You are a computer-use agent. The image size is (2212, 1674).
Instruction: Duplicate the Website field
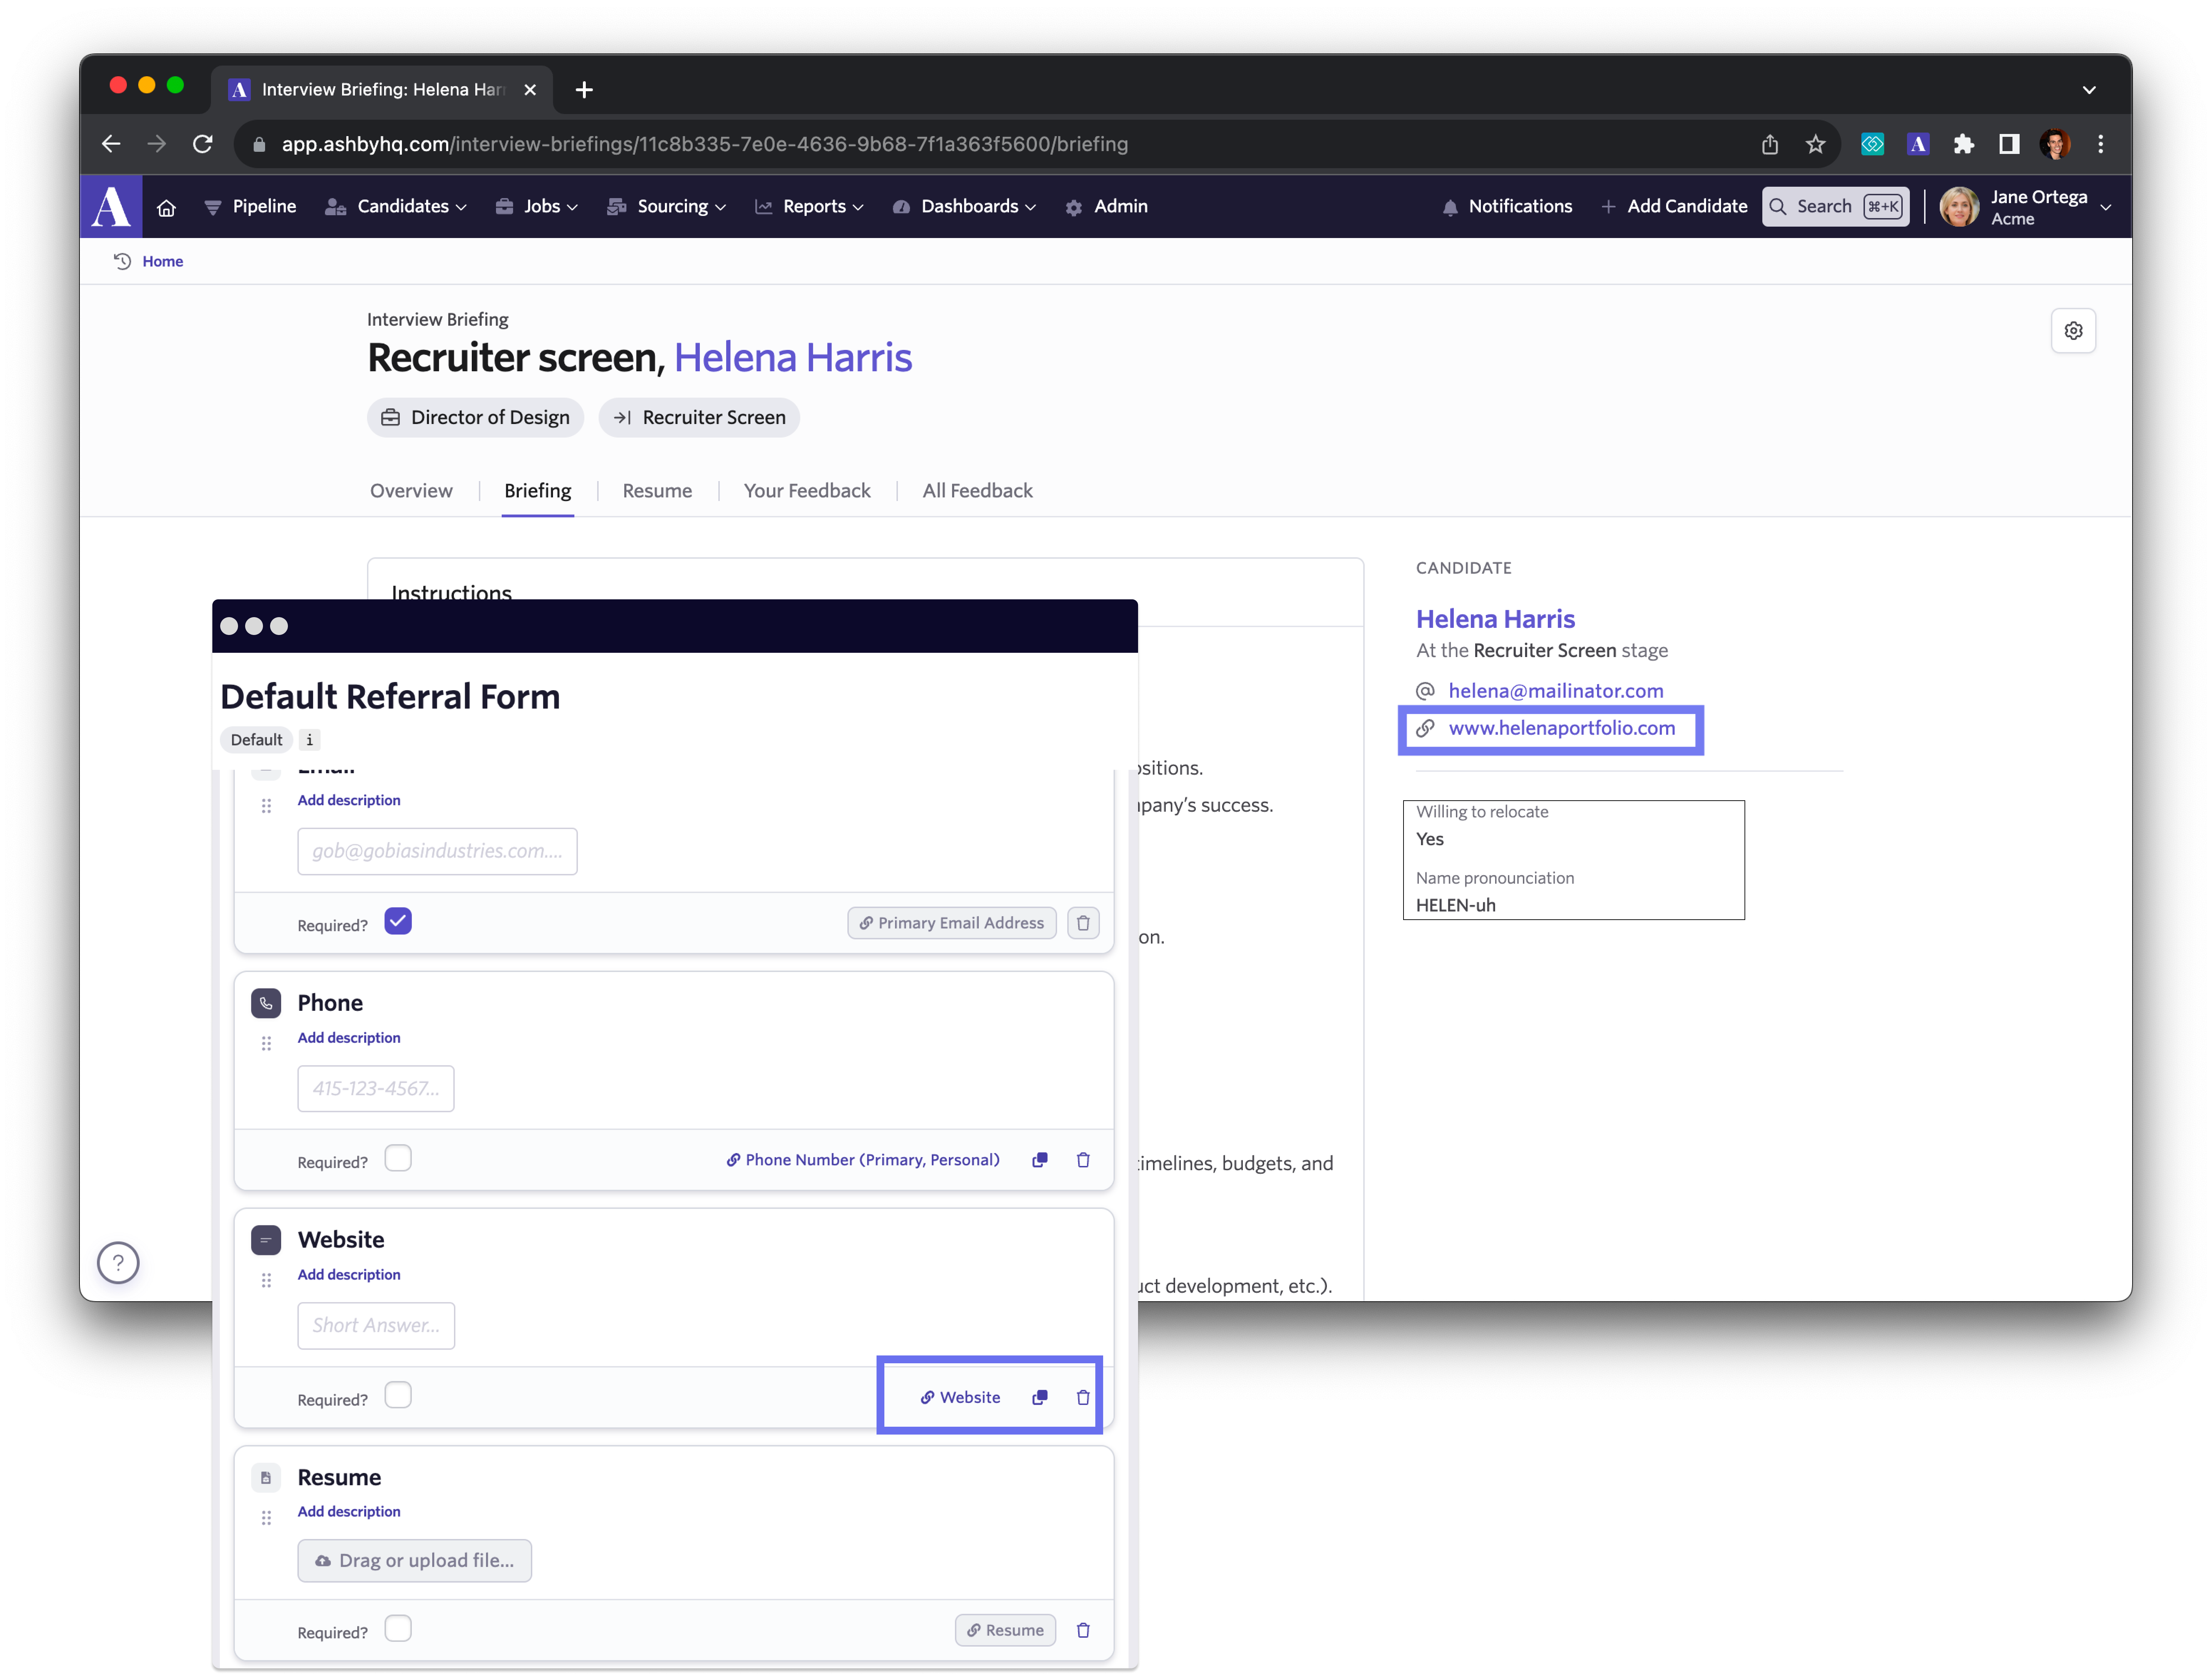pyautogui.click(x=1040, y=1397)
